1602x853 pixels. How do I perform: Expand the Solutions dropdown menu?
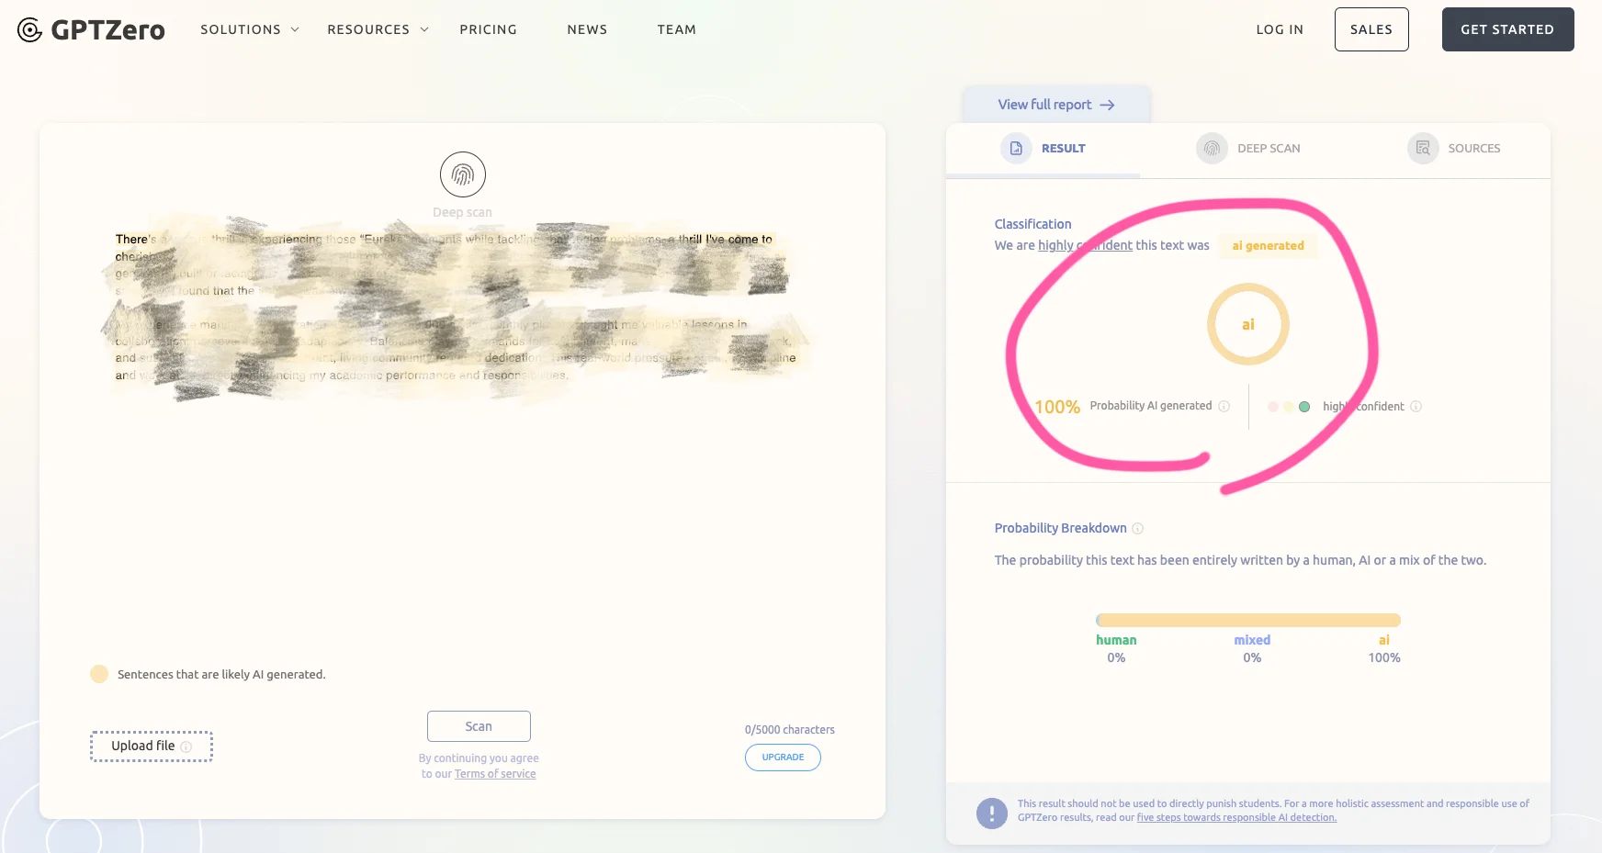click(250, 29)
